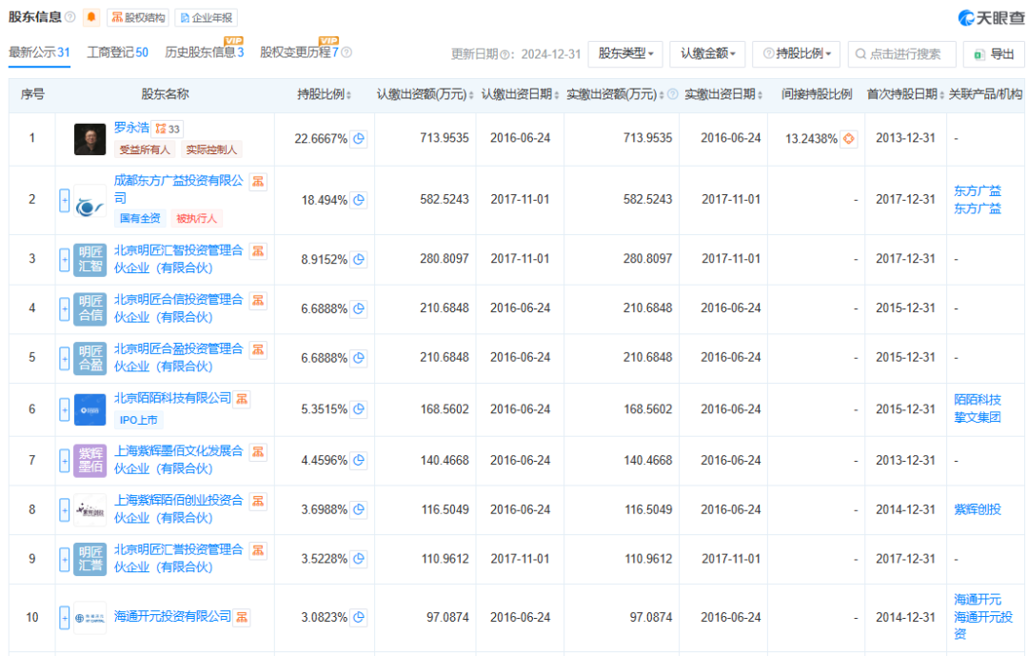This screenshot has width=1028, height=656.
Task: Click equity structure icon beside 海通开元投资有限公司
Action: coord(243,617)
